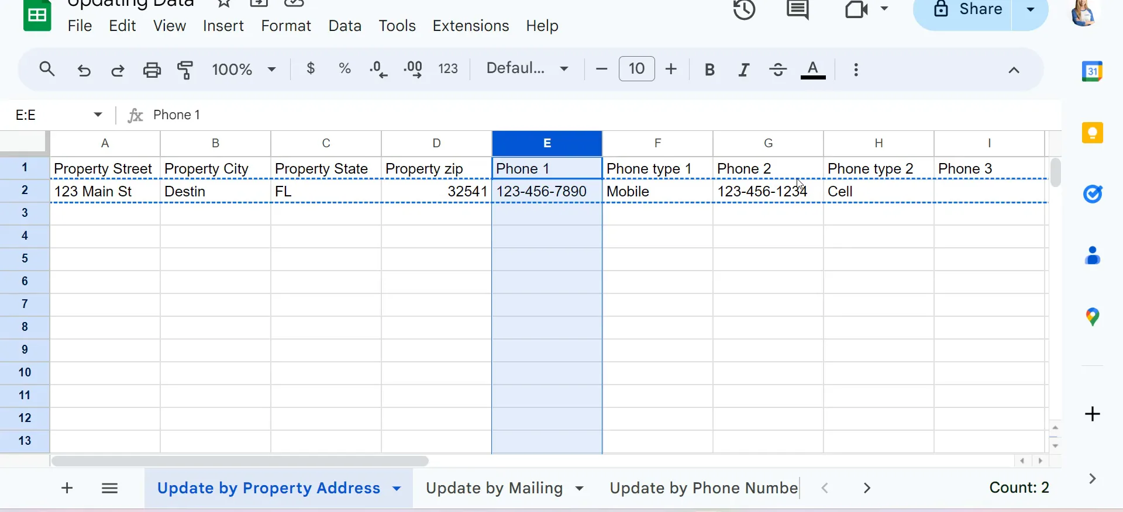Open the zoom 100% dropdown
The width and height of the screenshot is (1123, 512).
[243, 70]
